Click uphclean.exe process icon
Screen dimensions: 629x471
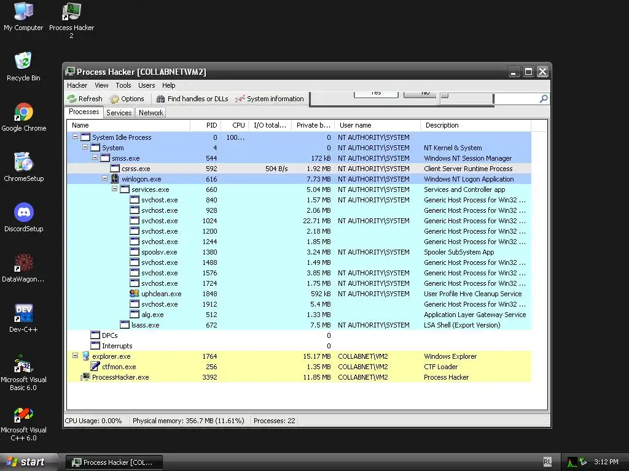(x=135, y=293)
